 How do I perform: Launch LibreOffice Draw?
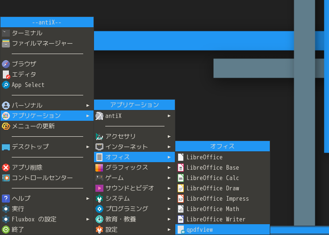[x=222, y=188]
